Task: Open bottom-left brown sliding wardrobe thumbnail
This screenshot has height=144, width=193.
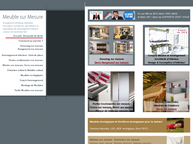Action: [x=99, y=48]
